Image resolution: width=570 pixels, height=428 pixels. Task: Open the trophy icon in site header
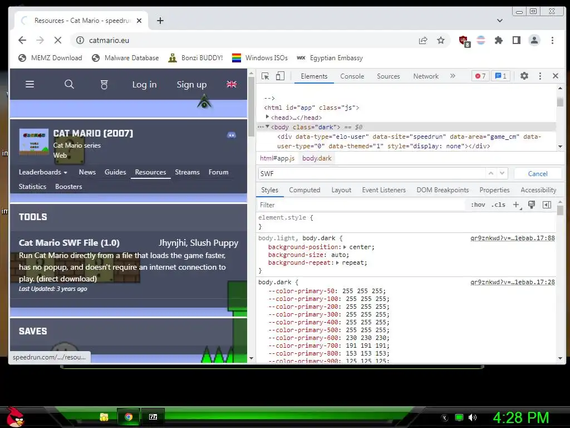(104, 85)
